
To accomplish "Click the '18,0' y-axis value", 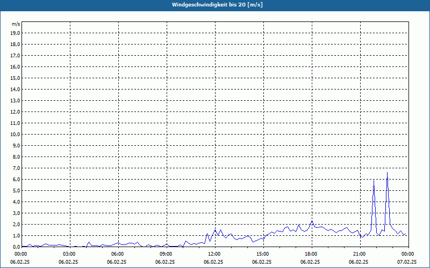I will point(15,44).
